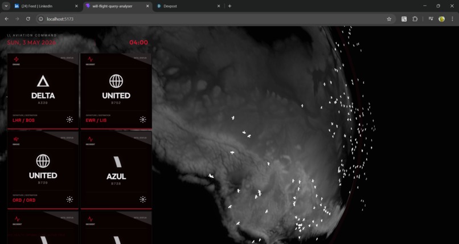
Task: Click the globe logo on United B739 card
Action: [43, 161]
